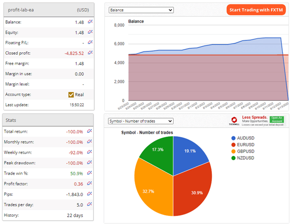Image resolution: width=292 pixels, height=224 pixels.
Task: Click the Peak drawdown chart icon
Action: 90,163
